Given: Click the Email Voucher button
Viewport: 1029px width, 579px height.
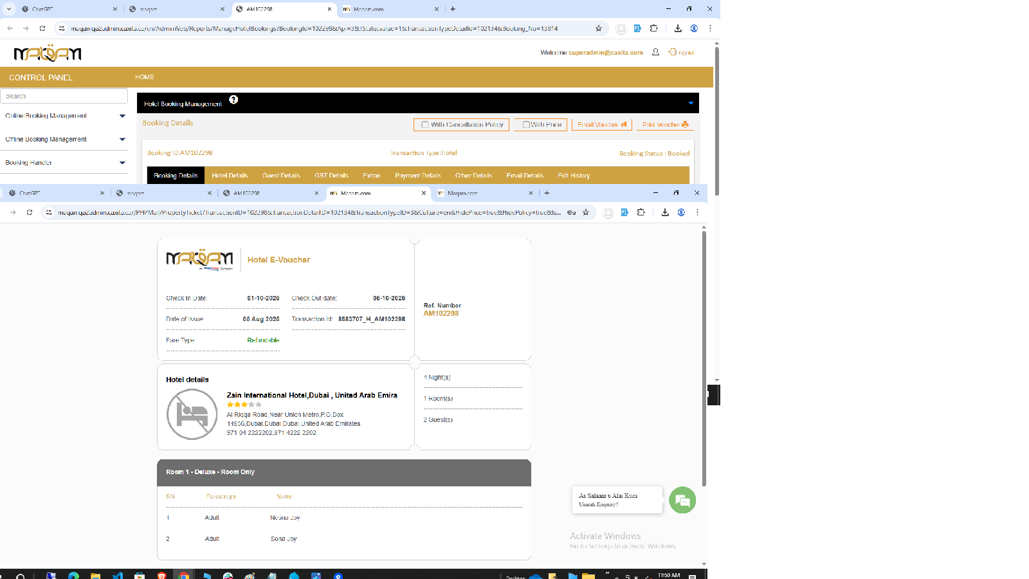Looking at the screenshot, I should [x=601, y=125].
